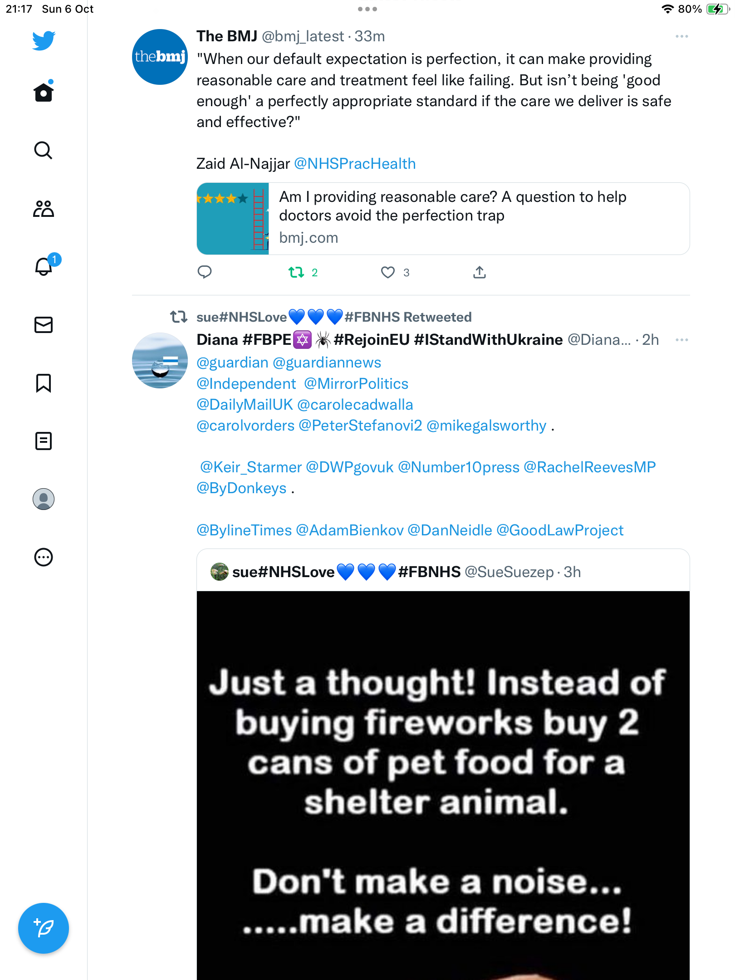This screenshot has width=735, height=980.
Task: Compose a new tweet
Action: click(x=44, y=928)
